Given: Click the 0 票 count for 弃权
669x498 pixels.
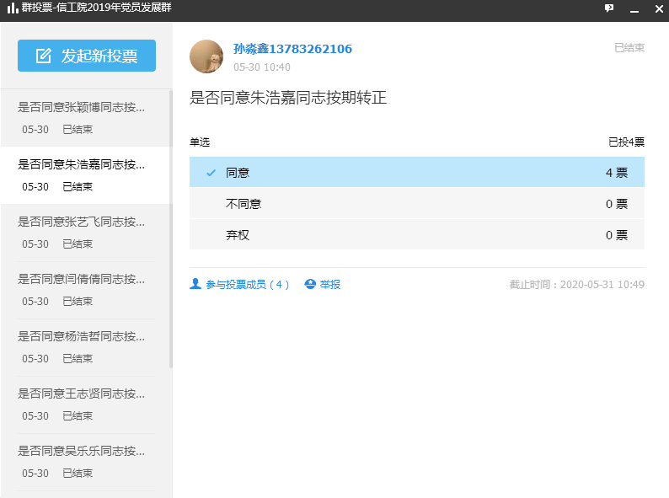Looking at the screenshot, I should [x=617, y=235].
